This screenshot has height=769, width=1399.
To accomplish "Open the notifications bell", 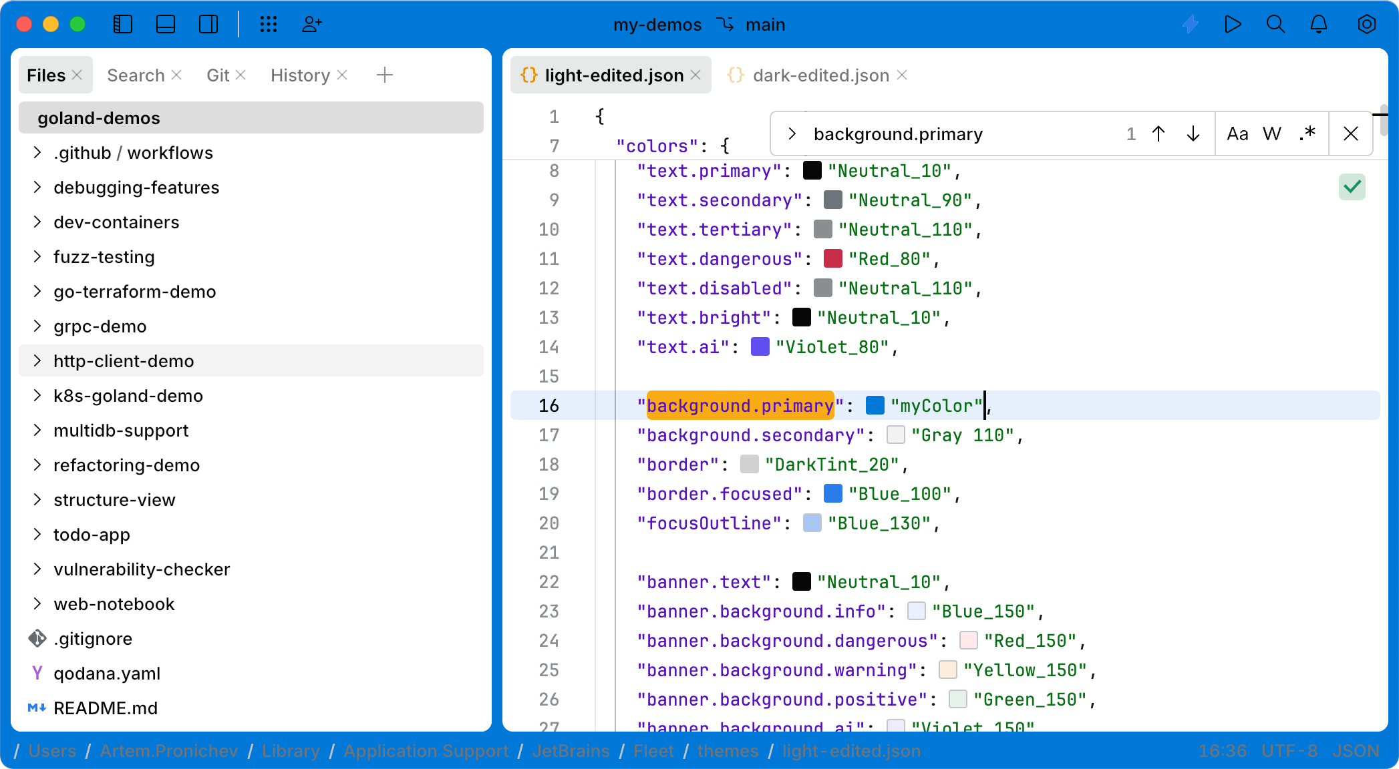I will (1318, 24).
